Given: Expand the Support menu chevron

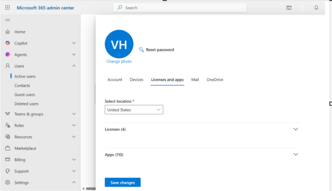Looking at the screenshot, I should pos(74,171).
